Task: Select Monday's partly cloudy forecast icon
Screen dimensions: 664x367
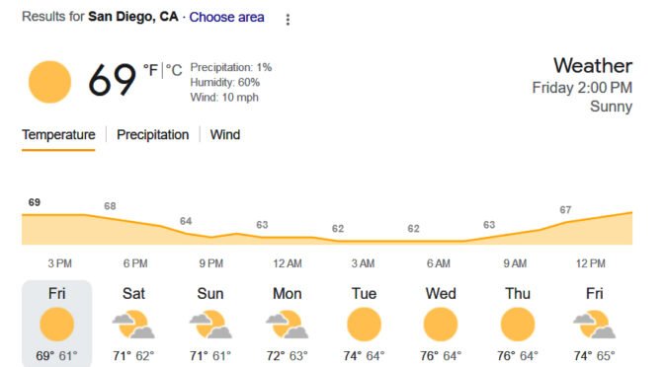Action: pyautogui.click(x=288, y=325)
